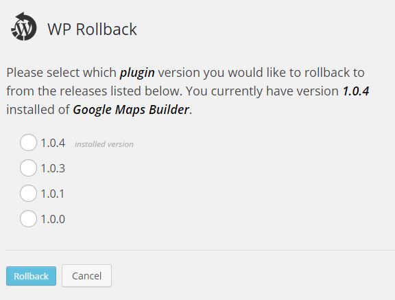Click the gray "installed version" tag
395x300 pixels.
click(x=104, y=144)
